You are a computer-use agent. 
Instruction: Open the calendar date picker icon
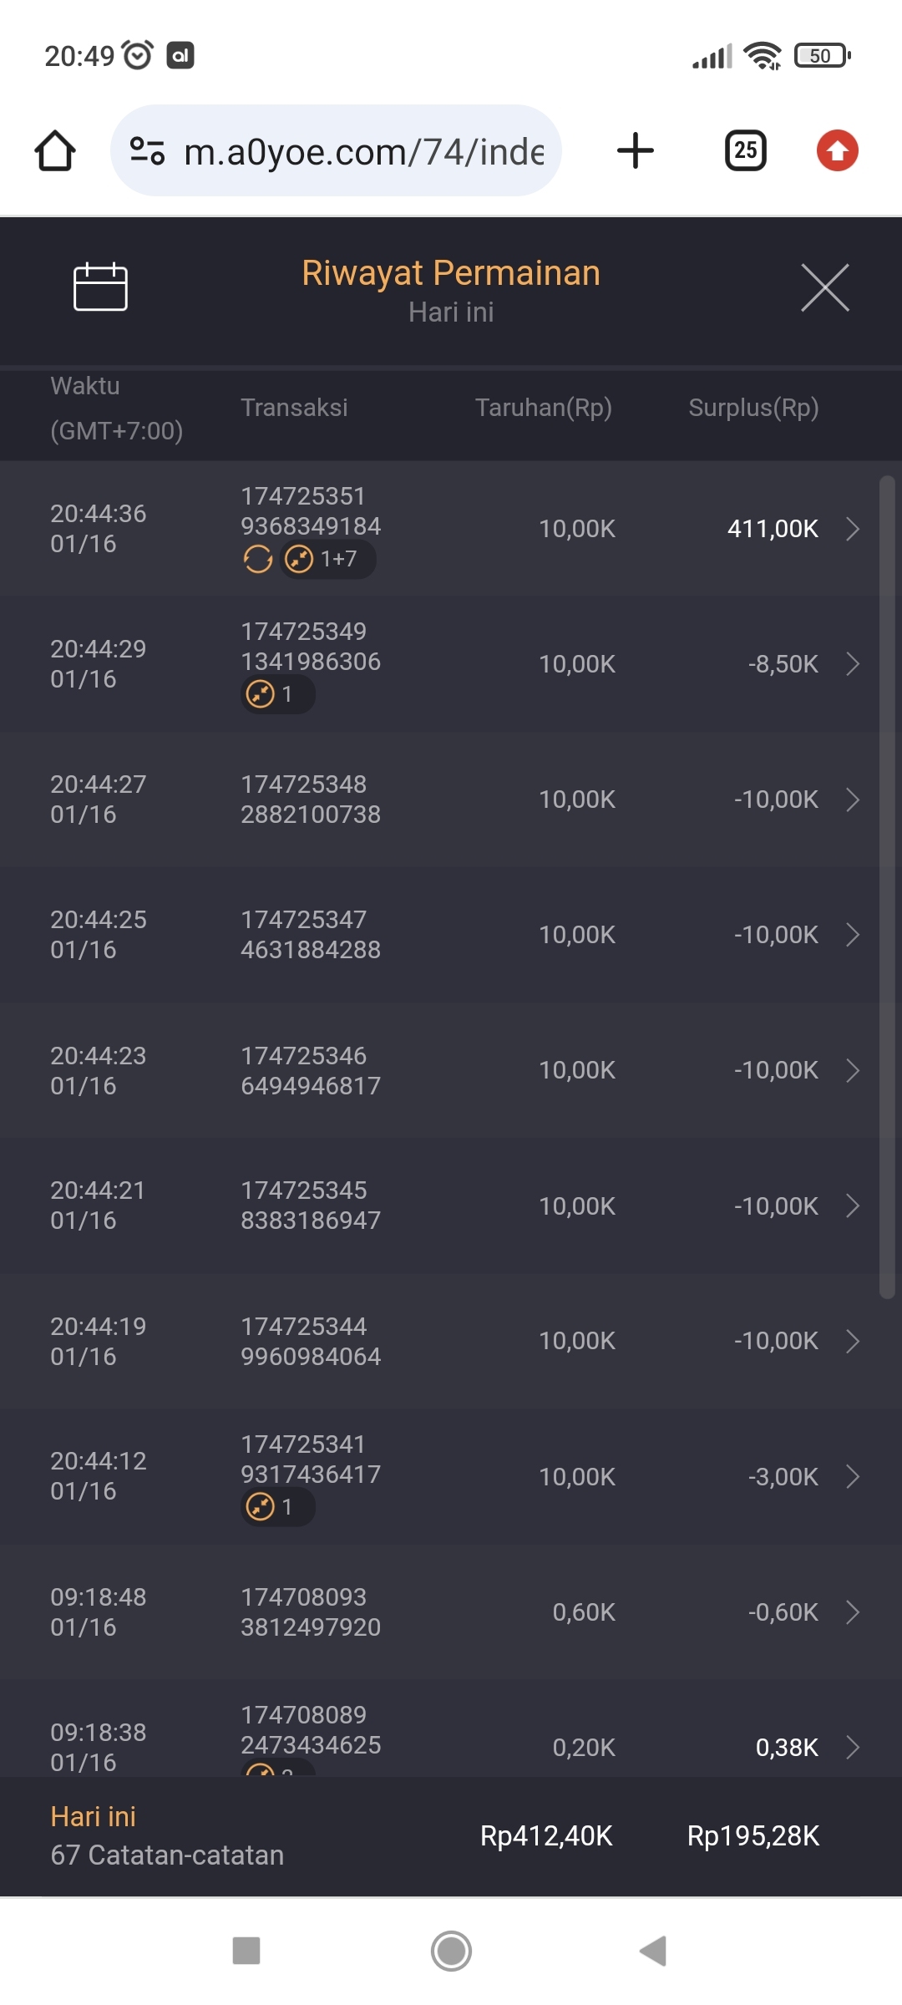pyautogui.click(x=100, y=287)
